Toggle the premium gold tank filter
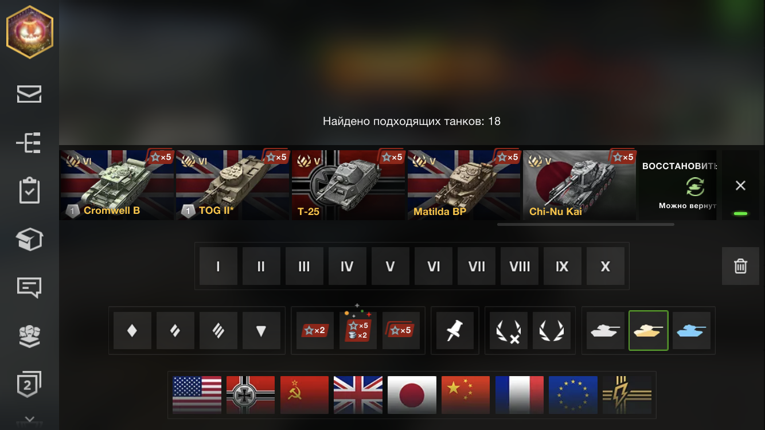This screenshot has height=430, width=765. tap(649, 330)
